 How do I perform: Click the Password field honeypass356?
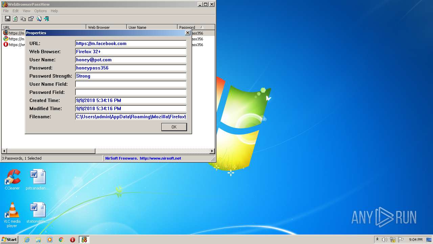pos(131,68)
